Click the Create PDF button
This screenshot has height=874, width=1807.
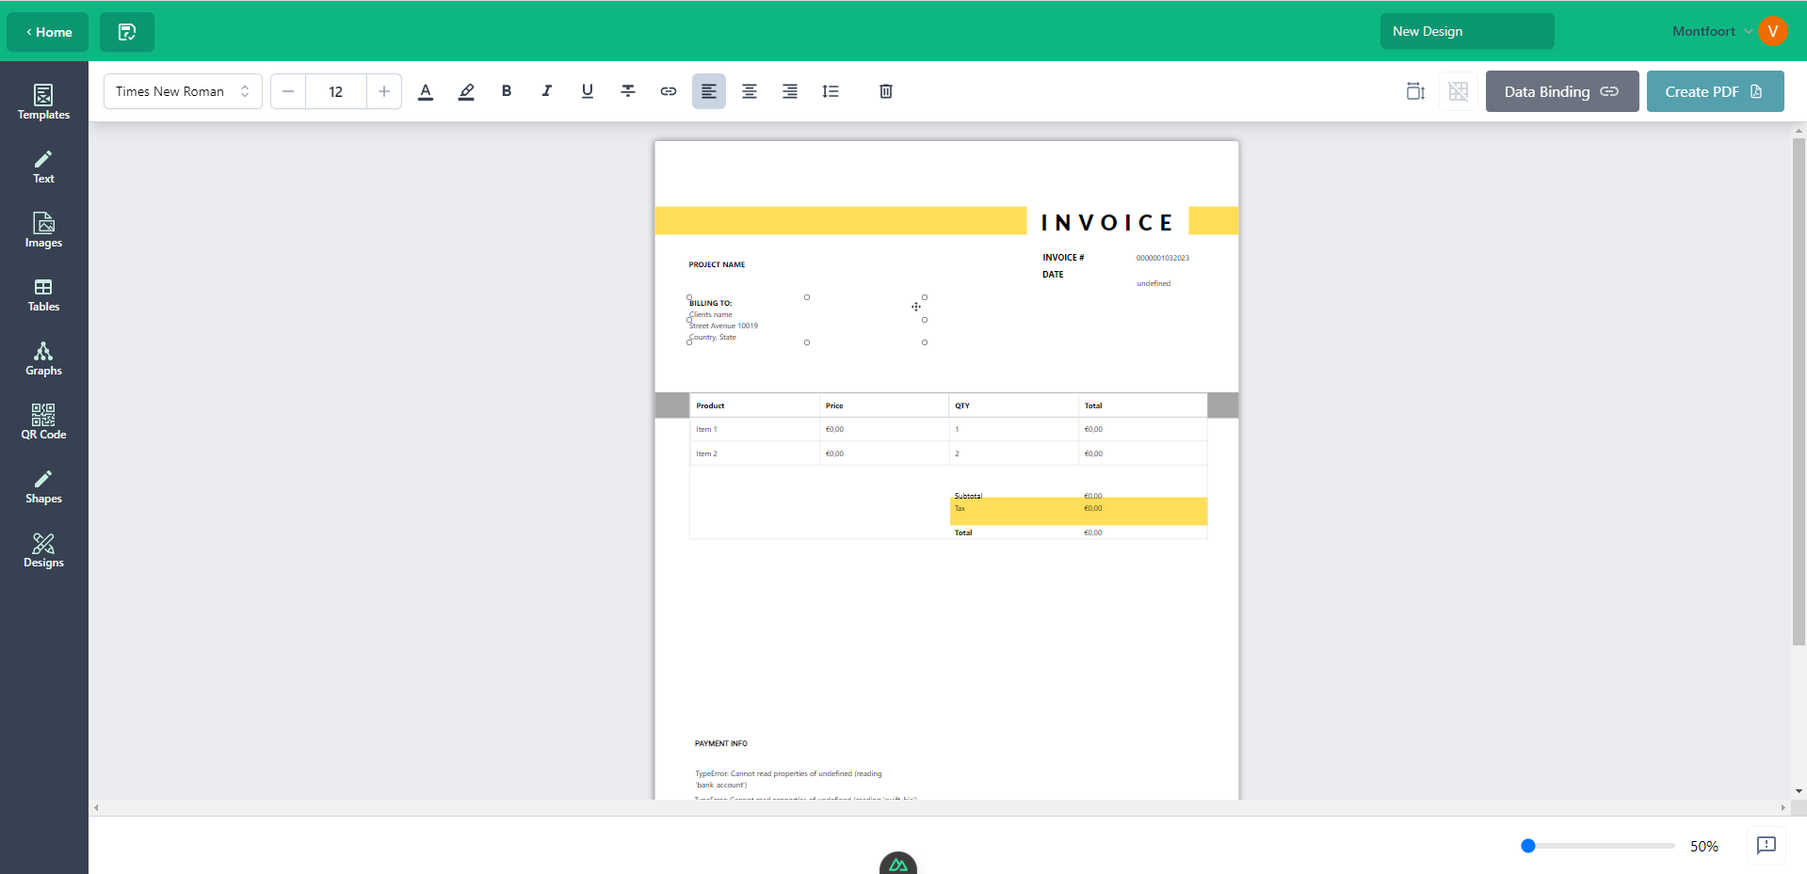coord(1715,91)
